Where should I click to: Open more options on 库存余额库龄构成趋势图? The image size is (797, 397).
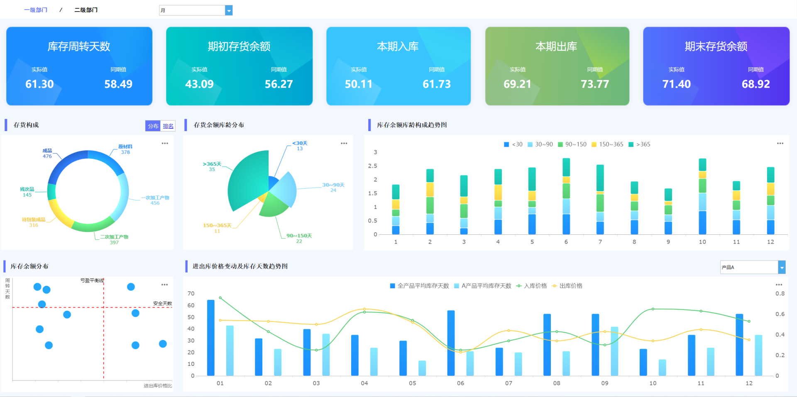point(780,143)
